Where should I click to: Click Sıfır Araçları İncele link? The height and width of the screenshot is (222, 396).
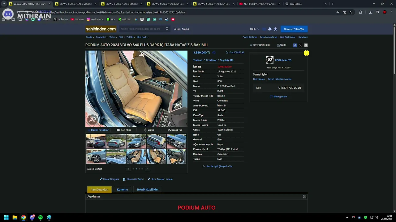[160, 179]
